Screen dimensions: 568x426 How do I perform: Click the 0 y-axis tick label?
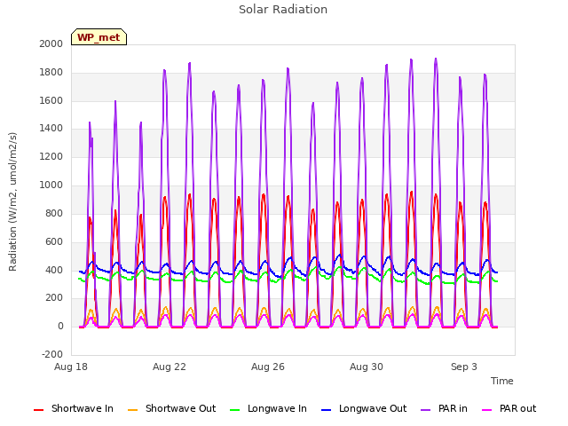60,327
